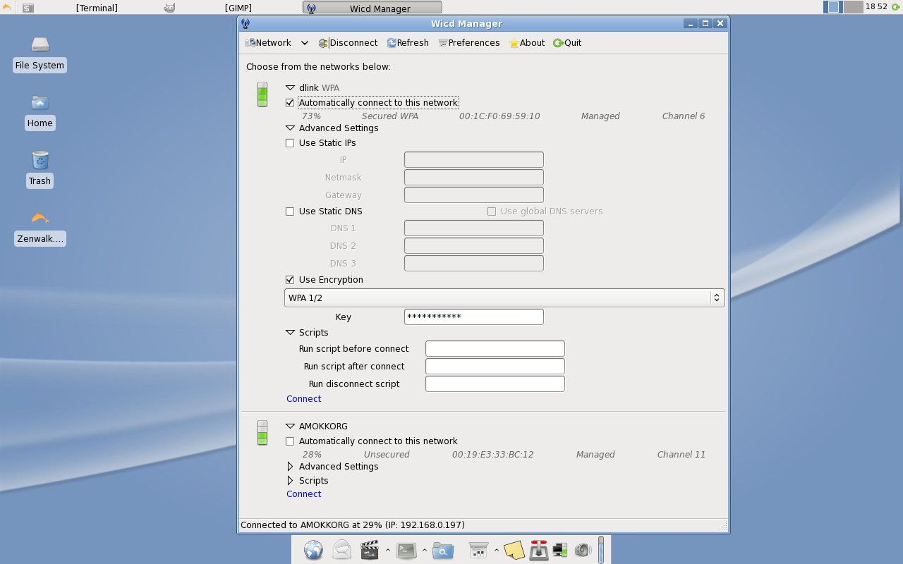Click the AMOKKORG MAC address 00:19:E3:33:BC:12
Screen dimensions: 903x564
coord(493,455)
